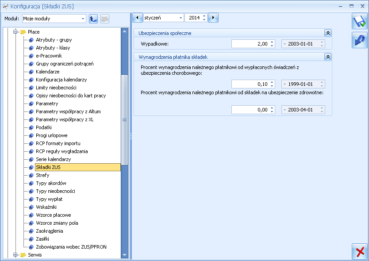Select RCP reguły wygładzania tree item
Image resolution: width=369 pixels, height=261 pixels.
tap(61, 151)
